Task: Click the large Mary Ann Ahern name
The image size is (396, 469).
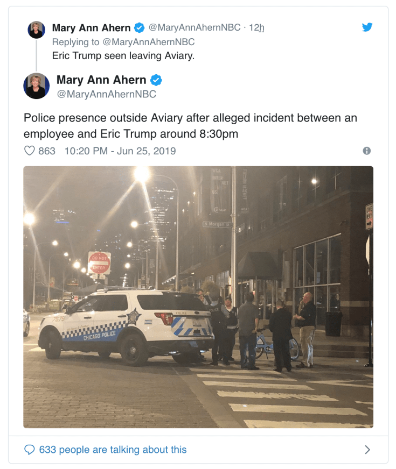Action: 101,80
